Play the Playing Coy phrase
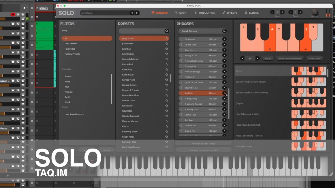335x188 pixels. click(224, 66)
